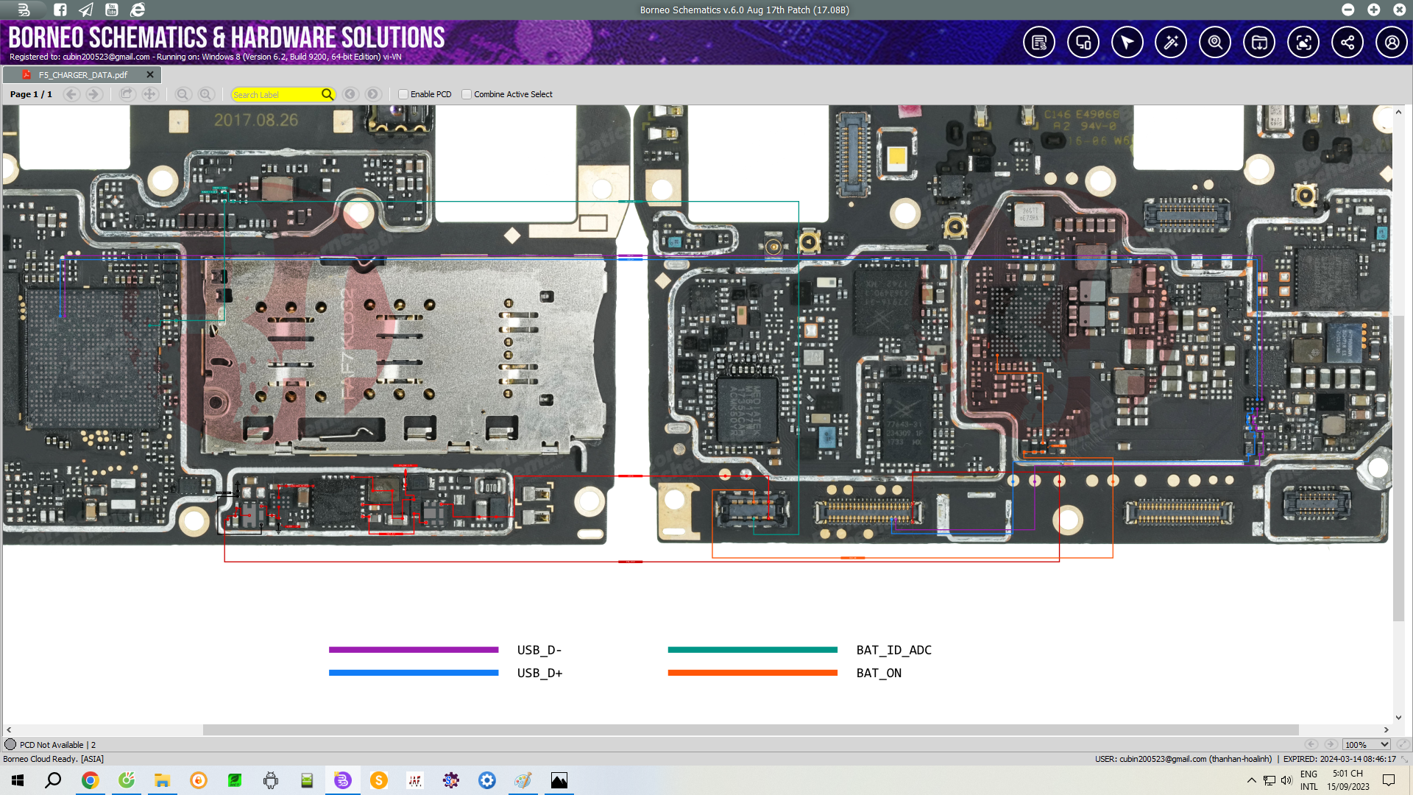Open the Facebook icon in title bar
The height and width of the screenshot is (795, 1413).
pos(60,10)
